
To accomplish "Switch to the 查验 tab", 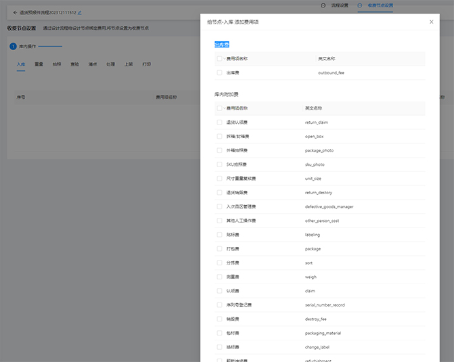I will (74, 64).
